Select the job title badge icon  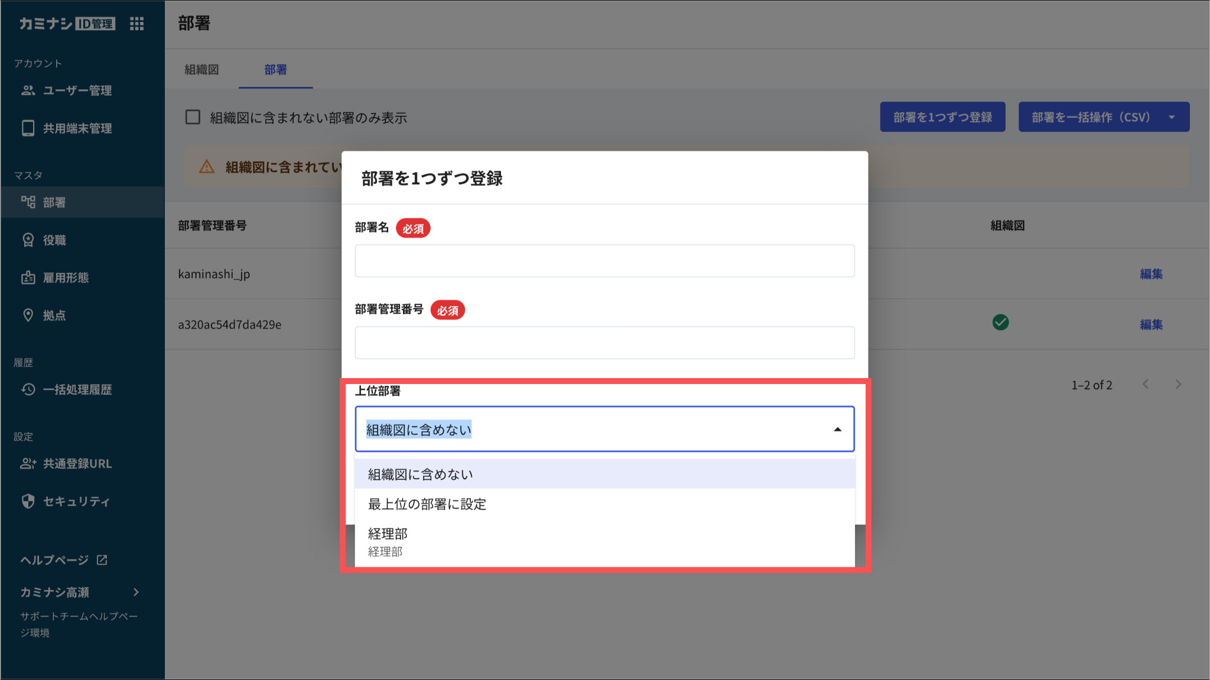28,240
